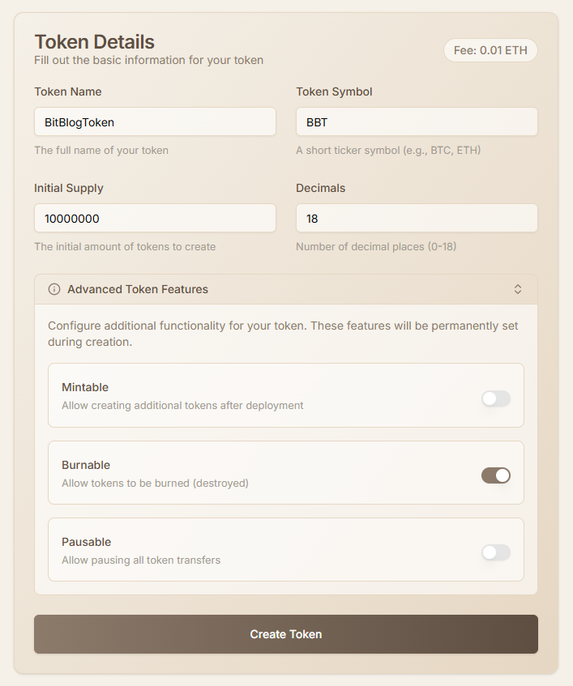The height and width of the screenshot is (686, 573).
Task: Click into the Token Symbol field
Action: [417, 122]
